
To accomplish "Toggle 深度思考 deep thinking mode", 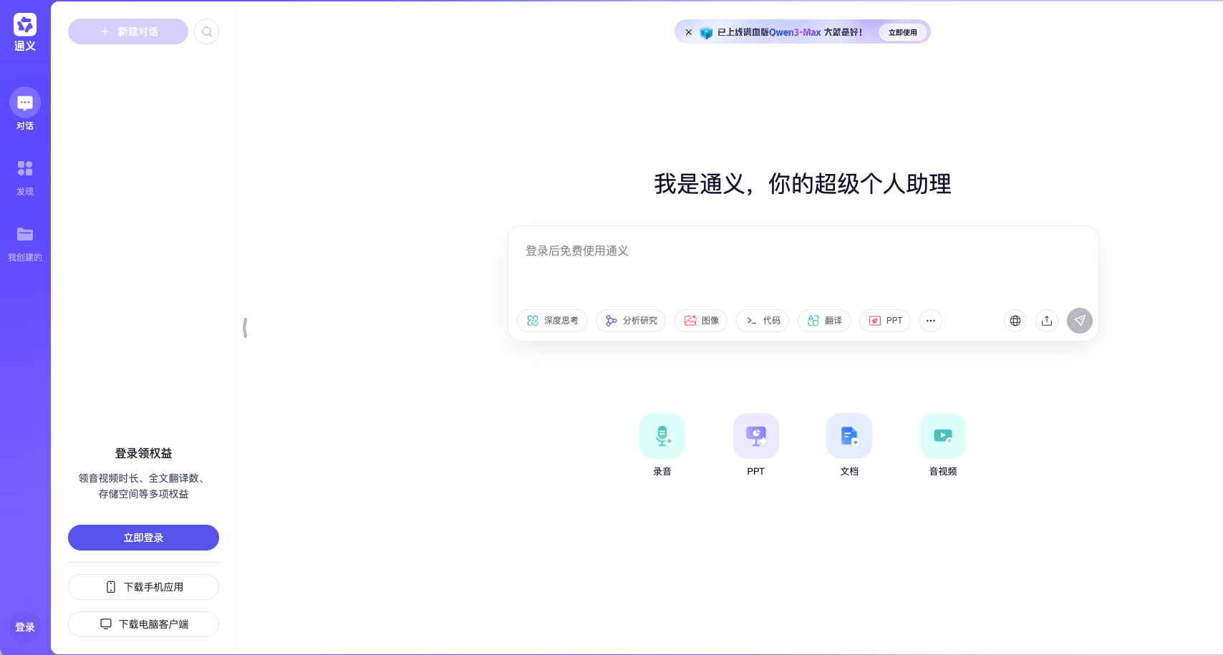I will [551, 321].
